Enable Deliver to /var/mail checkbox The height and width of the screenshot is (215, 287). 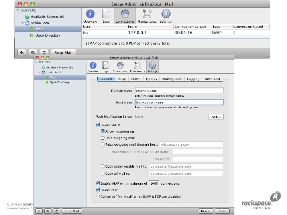98,197
